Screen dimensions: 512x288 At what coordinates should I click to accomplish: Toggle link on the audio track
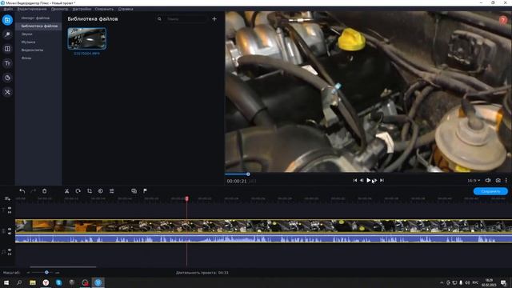click(10, 254)
